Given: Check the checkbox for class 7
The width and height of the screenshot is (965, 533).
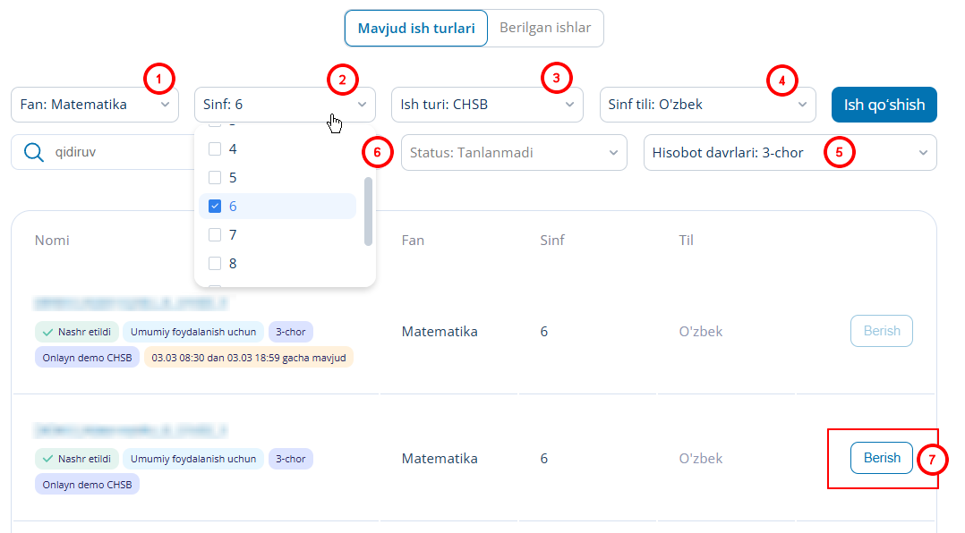Looking at the screenshot, I should click(215, 235).
